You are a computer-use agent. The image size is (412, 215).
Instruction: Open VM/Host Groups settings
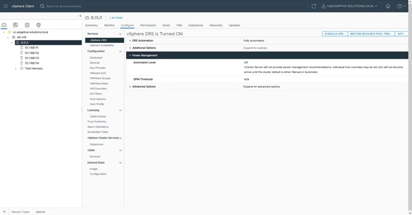pos(100,78)
